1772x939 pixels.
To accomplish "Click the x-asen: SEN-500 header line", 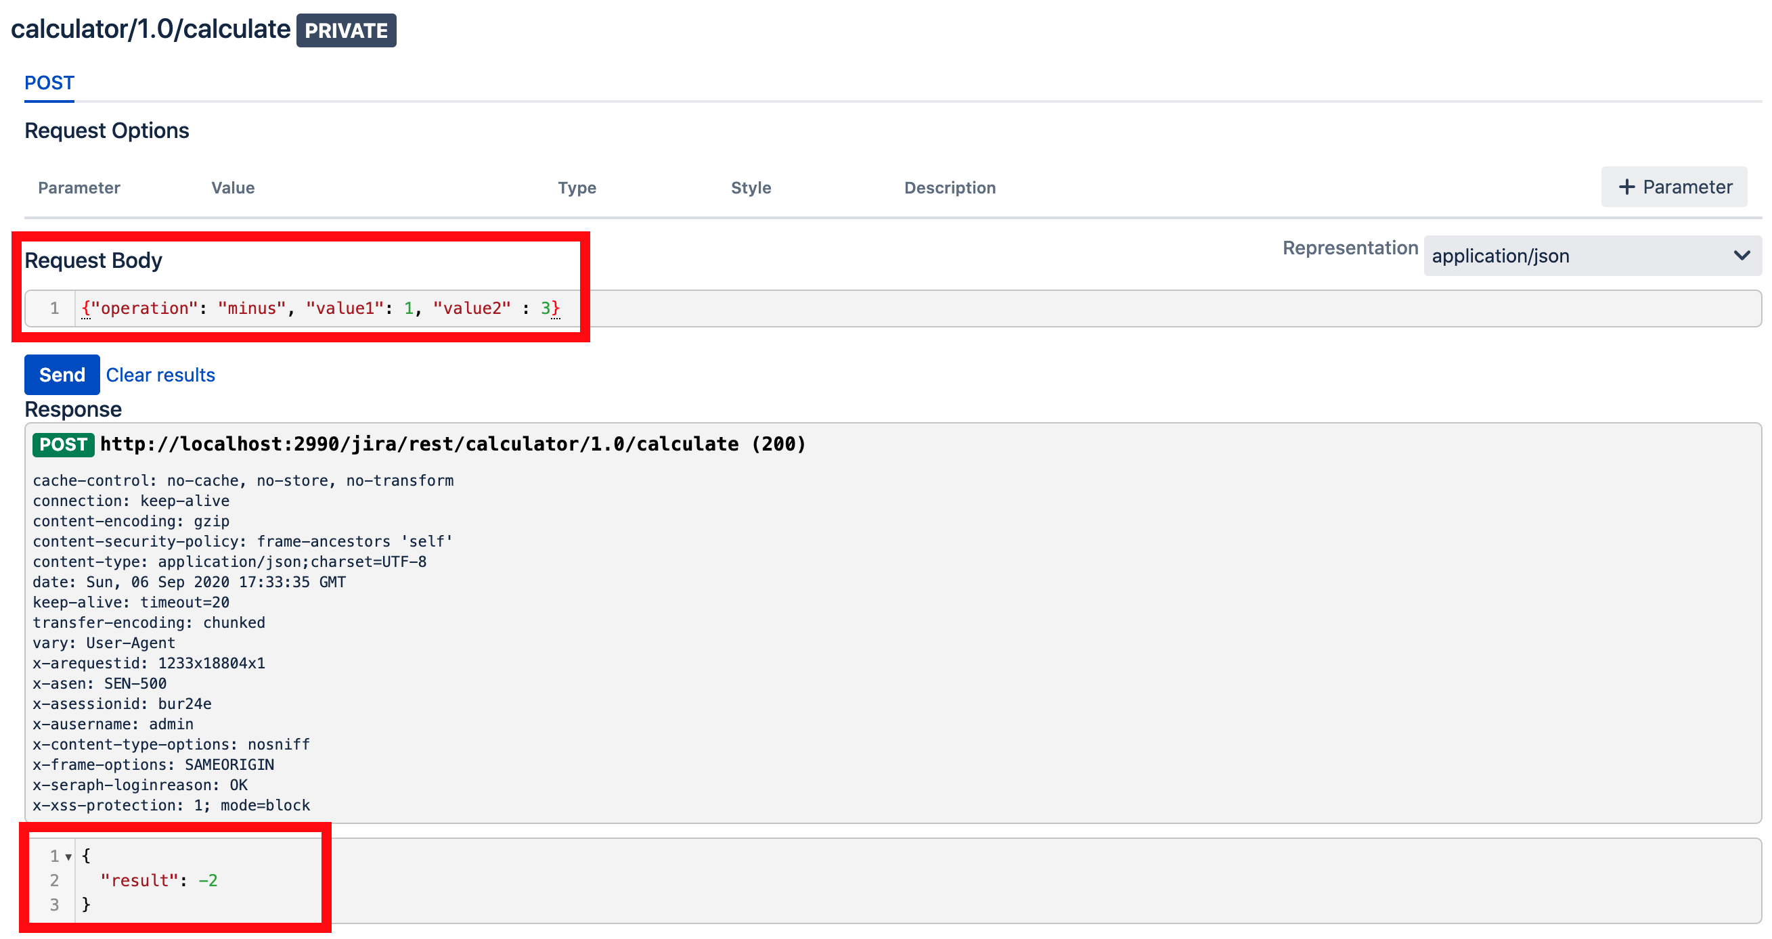I will point(99,683).
